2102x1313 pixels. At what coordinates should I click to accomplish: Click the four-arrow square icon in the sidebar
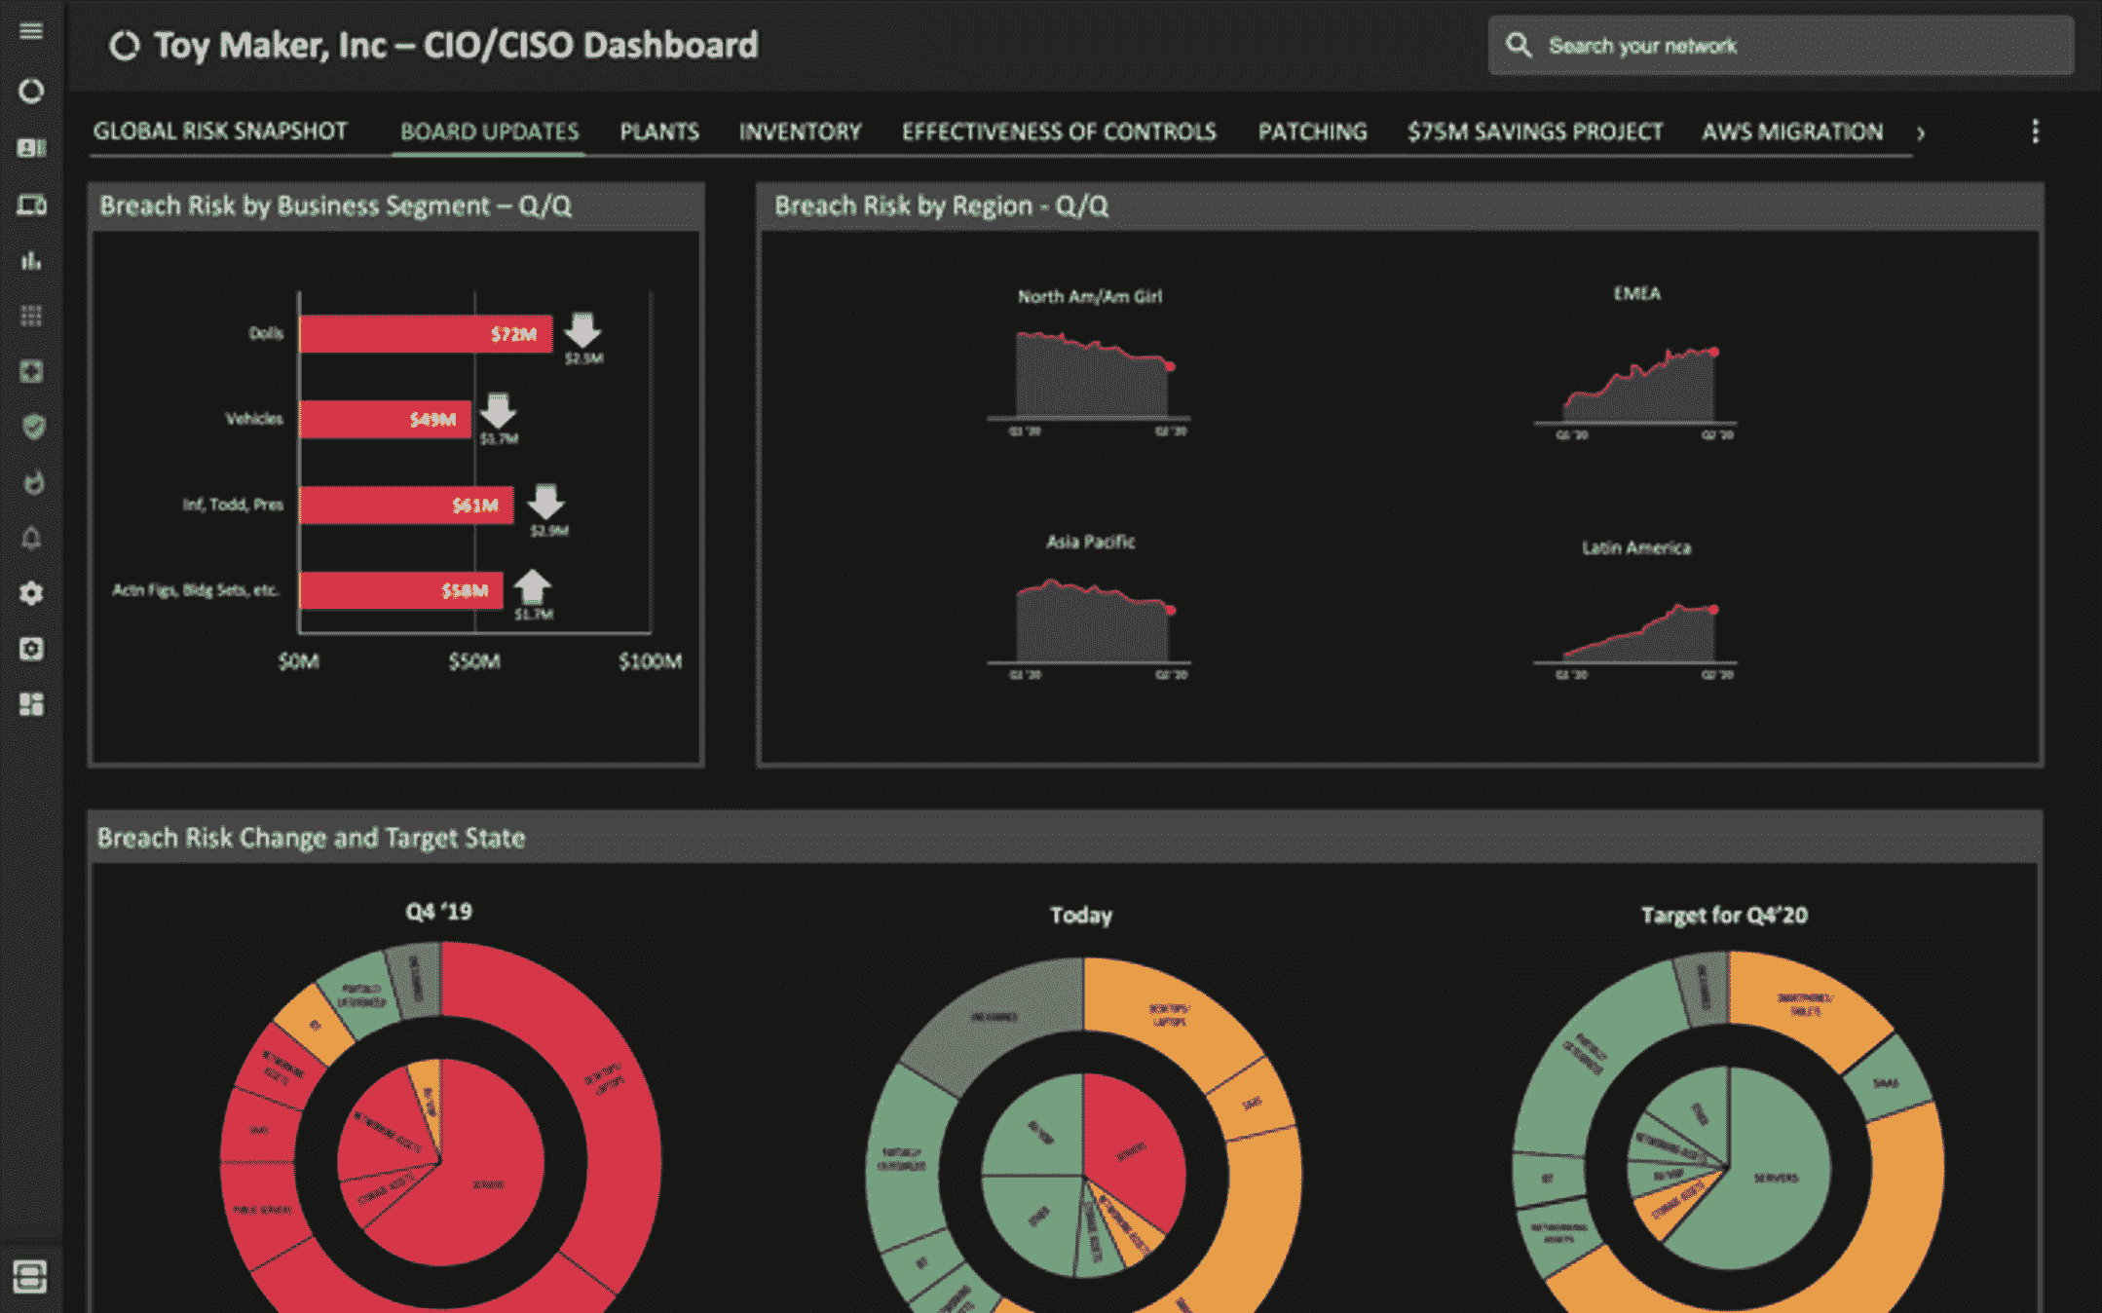31,371
